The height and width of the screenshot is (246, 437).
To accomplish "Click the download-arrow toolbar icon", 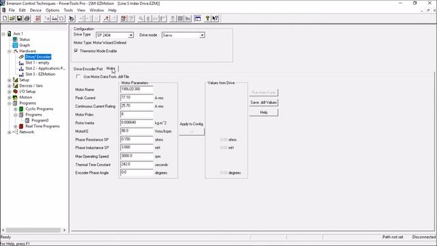I will pyautogui.click(x=55, y=18).
